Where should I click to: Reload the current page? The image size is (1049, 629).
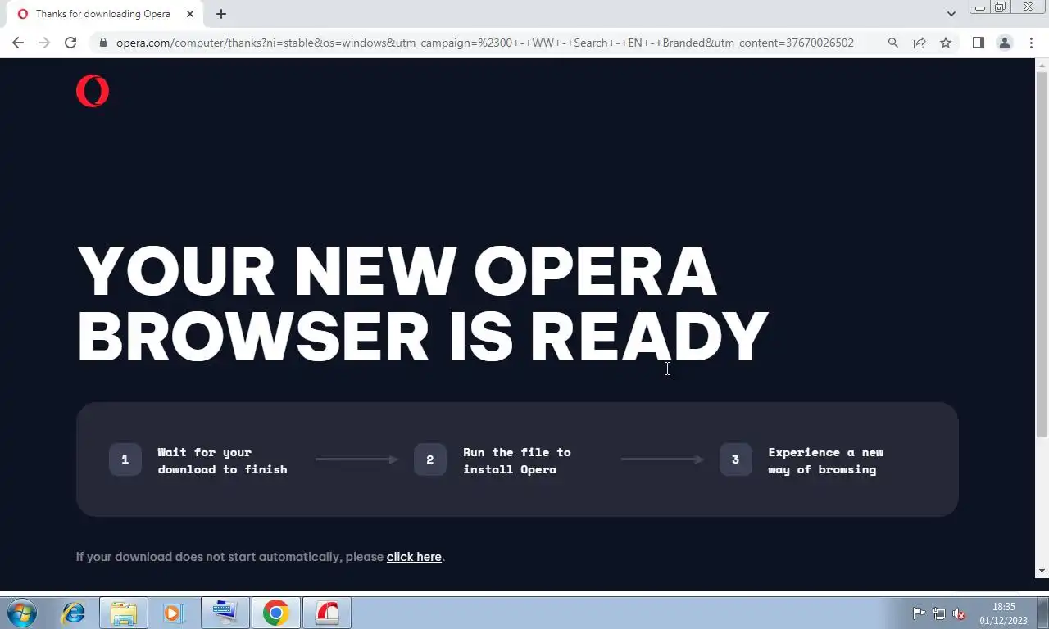click(x=70, y=43)
